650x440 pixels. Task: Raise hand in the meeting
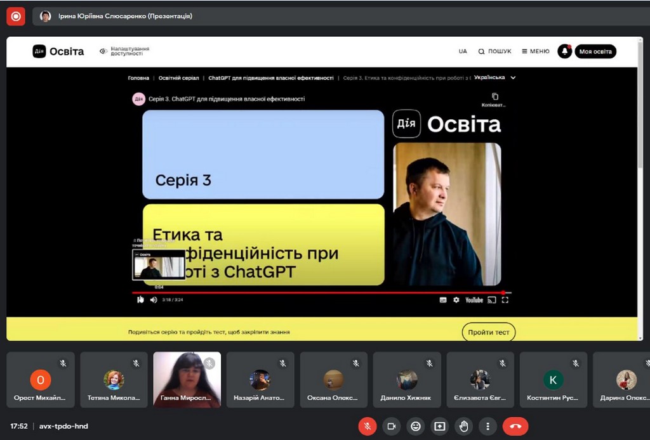tap(463, 426)
